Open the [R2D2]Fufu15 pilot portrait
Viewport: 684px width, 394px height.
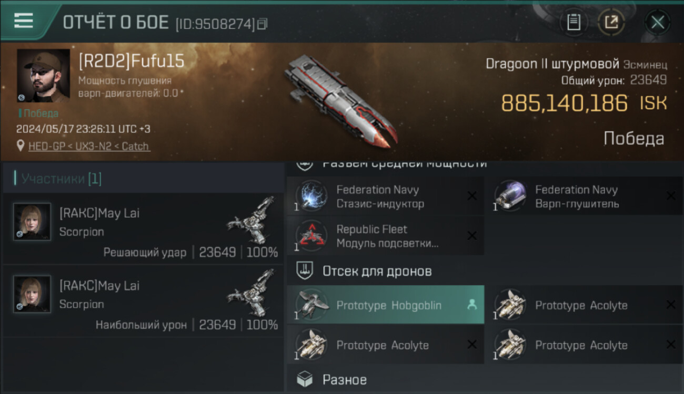pyautogui.click(x=43, y=76)
